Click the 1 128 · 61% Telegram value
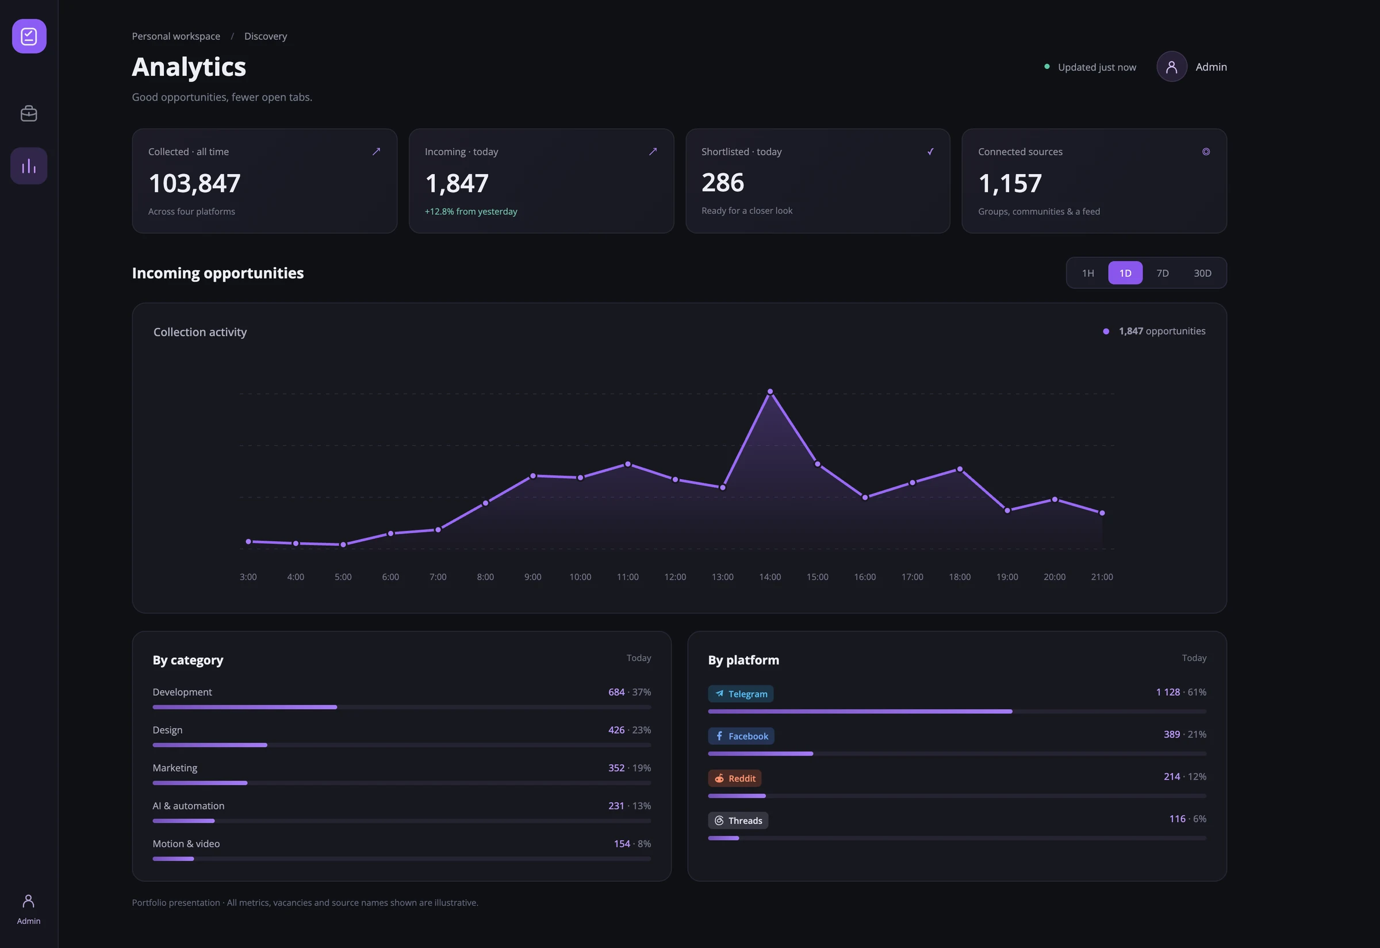1380x948 pixels. [1181, 692]
